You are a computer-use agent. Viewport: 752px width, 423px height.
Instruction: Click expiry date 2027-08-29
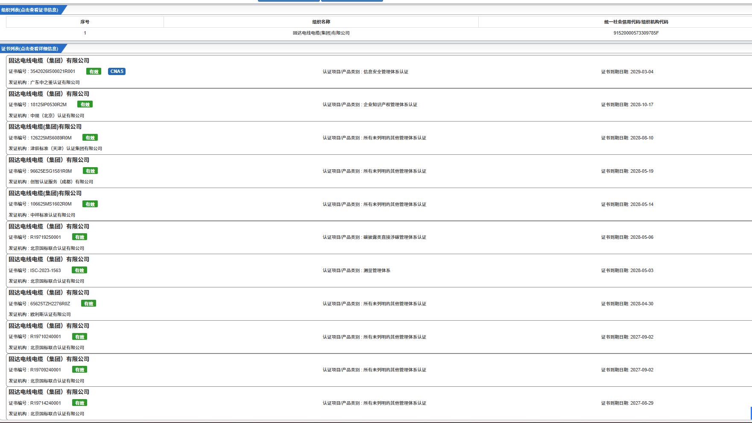pos(642,403)
